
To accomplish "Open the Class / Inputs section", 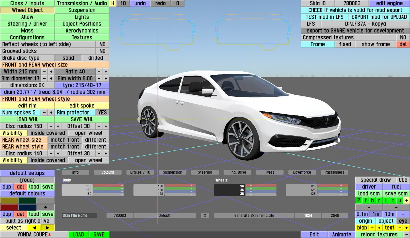I will (27, 3).
